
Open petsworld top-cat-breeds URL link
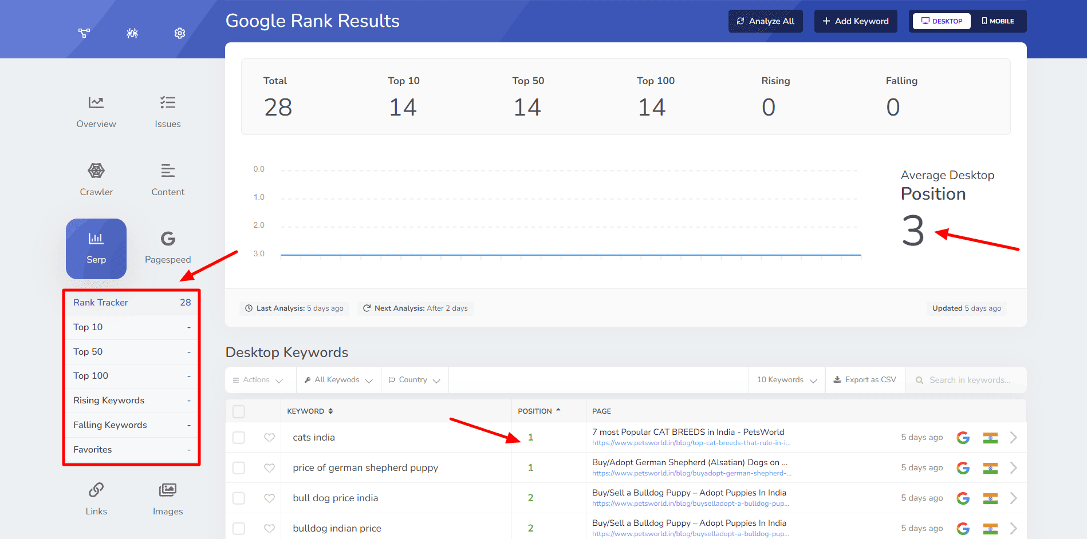pos(691,443)
